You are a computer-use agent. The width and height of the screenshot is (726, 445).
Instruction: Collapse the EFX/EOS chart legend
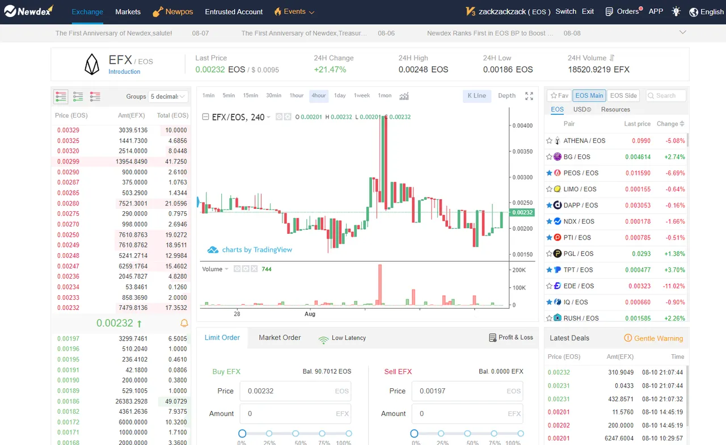206,117
